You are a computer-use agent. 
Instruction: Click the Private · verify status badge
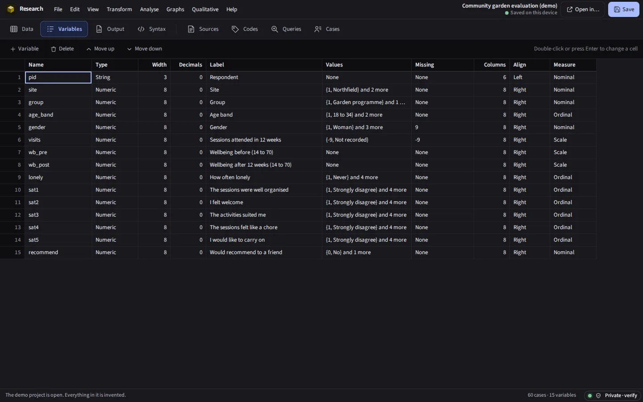(613, 395)
